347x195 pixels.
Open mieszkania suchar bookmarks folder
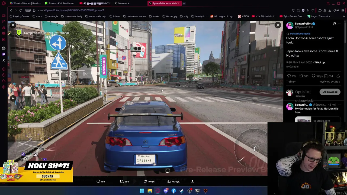[x=134, y=16]
